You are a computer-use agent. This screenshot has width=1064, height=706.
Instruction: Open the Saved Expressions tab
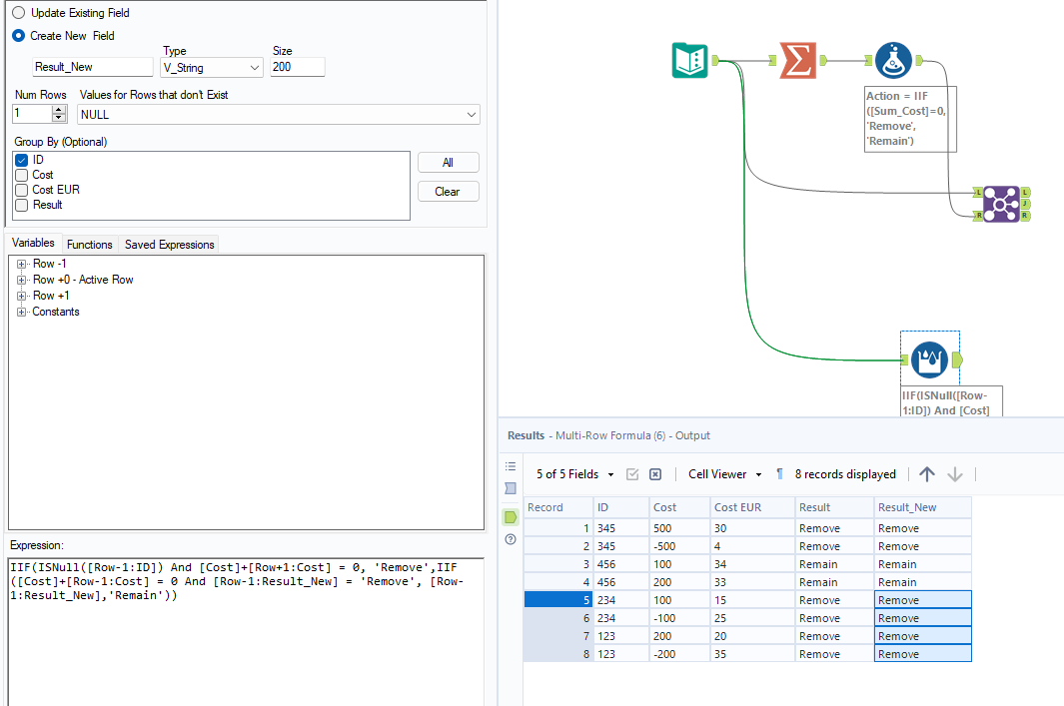[x=169, y=245]
